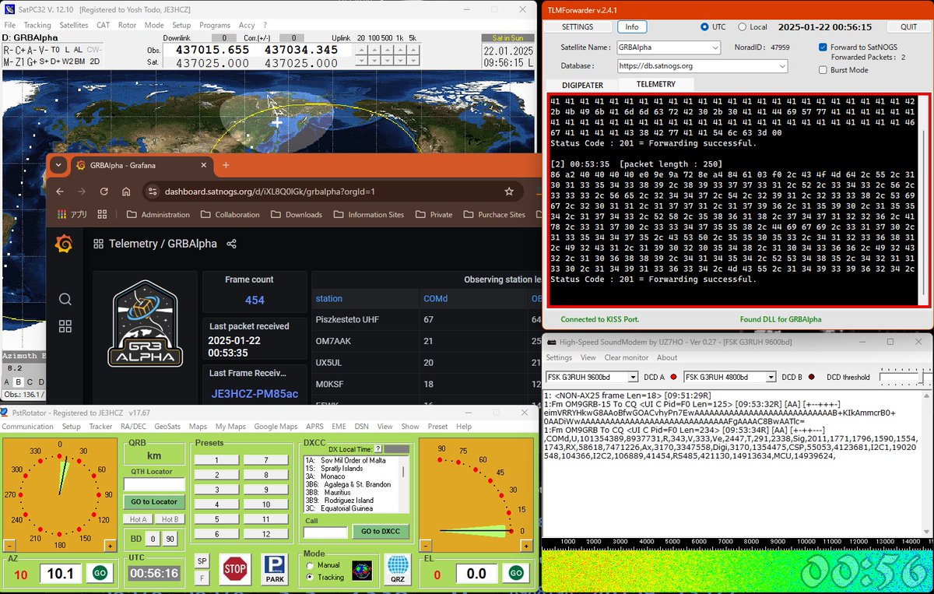Click the elevation GO round button
Image resolution: width=934 pixels, height=594 pixels.
tap(515, 574)
